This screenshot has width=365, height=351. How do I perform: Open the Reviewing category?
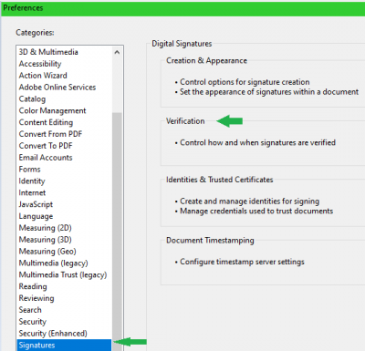pos(36,298)
